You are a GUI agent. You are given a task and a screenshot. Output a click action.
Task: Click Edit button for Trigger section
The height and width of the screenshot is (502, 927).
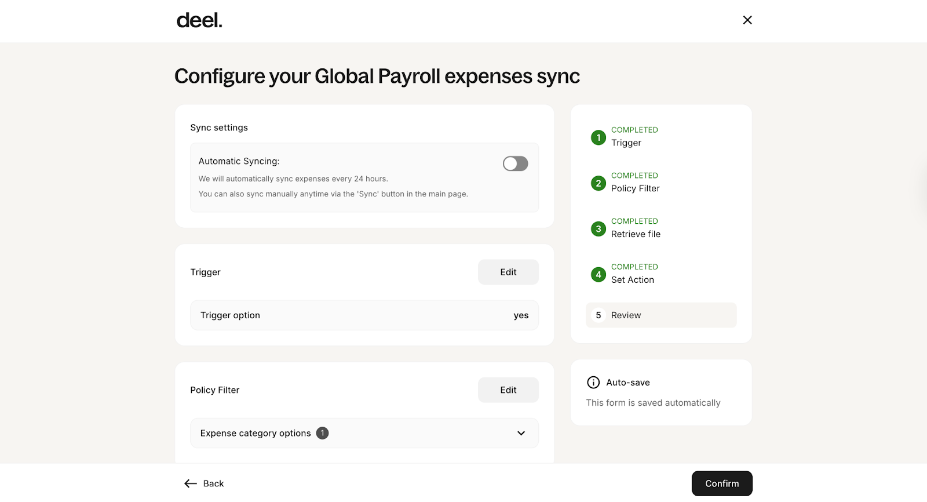(x=508, y=272)
